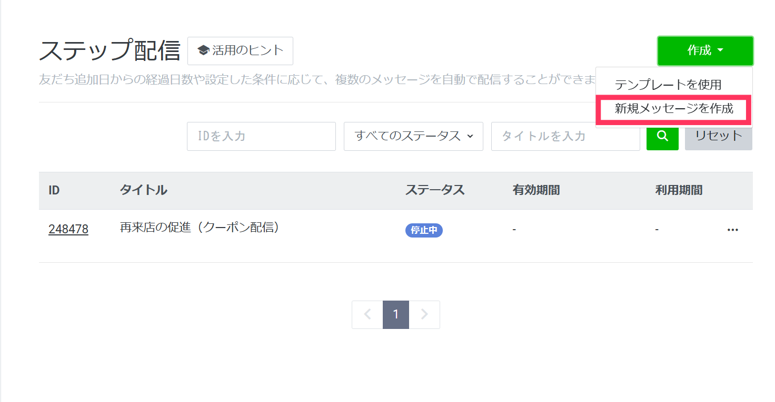This screenshot has height=402, width=775.
Task: Click the ID column header
Action: click(54, 190)
